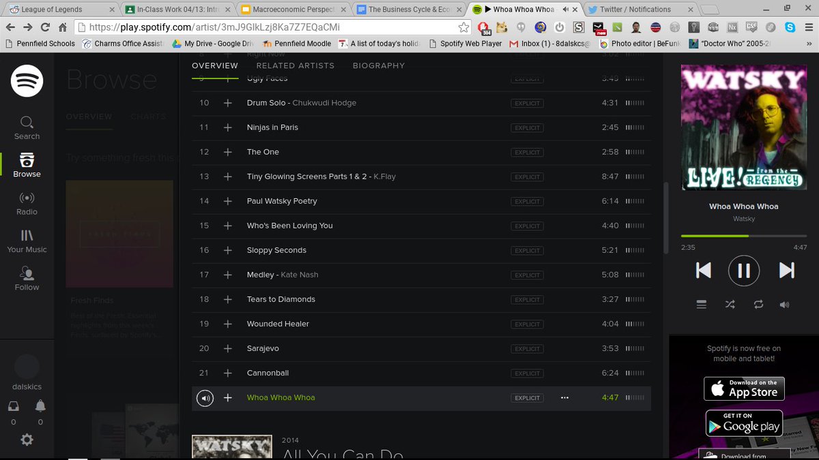Open Follow in Spotify sidebar
The width and height of the screenshot is (819, 460).
tap(27, 278)
